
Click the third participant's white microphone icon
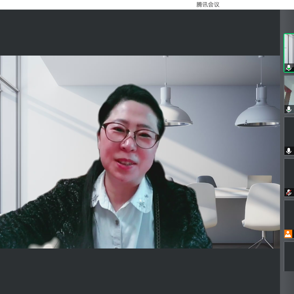click(289, 151)
